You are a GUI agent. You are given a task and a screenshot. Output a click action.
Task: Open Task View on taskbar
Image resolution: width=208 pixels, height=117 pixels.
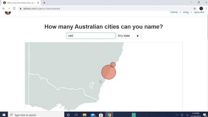coord(76,115)
